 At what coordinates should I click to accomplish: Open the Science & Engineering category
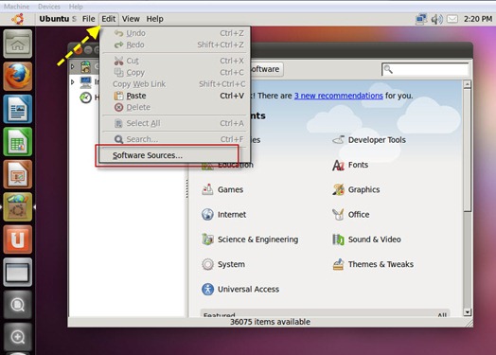[x=257, y=240]
